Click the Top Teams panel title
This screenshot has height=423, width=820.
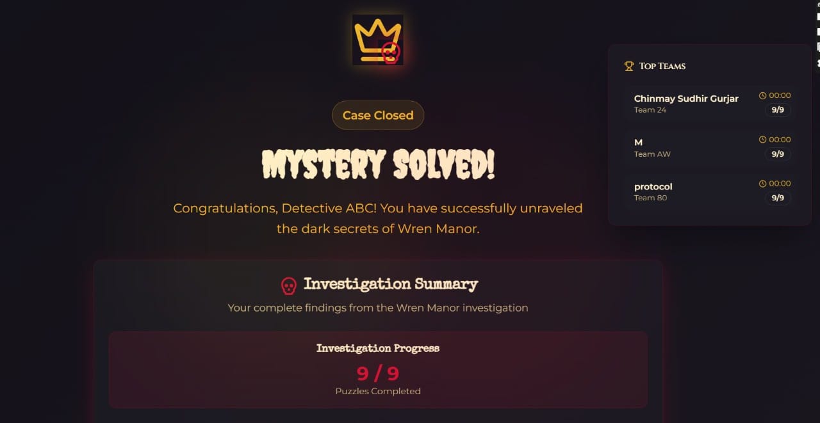point(662,66)
